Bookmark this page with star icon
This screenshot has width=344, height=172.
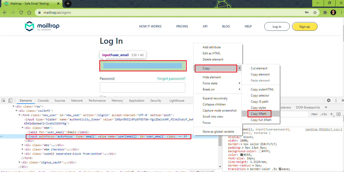315,12
